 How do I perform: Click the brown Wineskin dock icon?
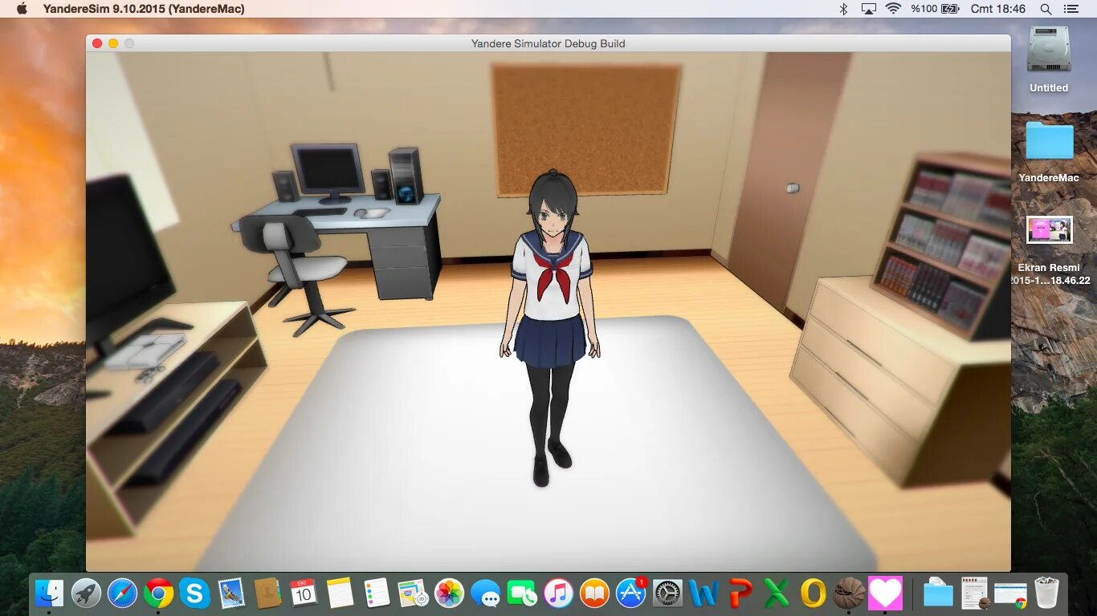click(x=849, y=594)
